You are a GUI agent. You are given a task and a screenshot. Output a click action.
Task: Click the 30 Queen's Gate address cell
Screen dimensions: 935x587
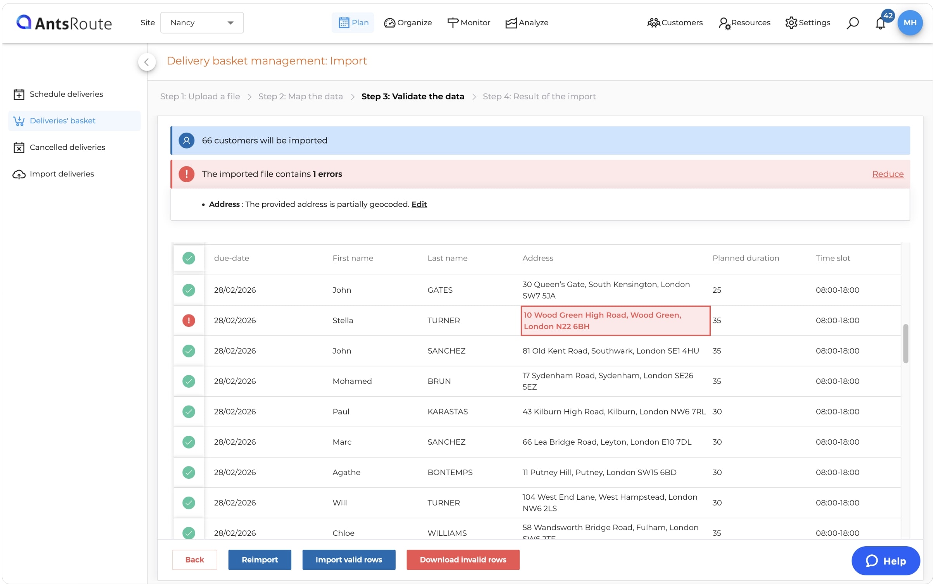[x=606, y=290]
